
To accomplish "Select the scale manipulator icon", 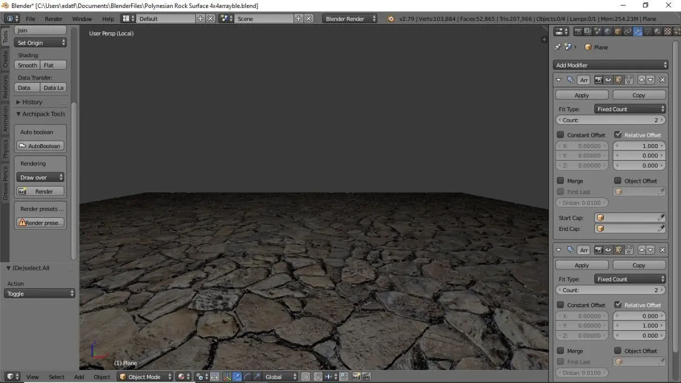I will click(257, 376).
